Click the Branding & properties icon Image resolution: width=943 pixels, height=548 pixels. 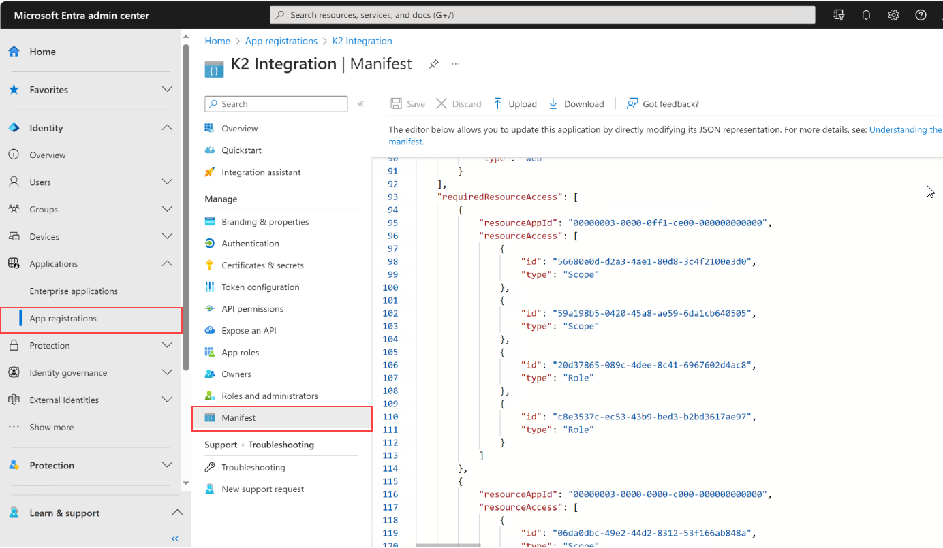210,222
